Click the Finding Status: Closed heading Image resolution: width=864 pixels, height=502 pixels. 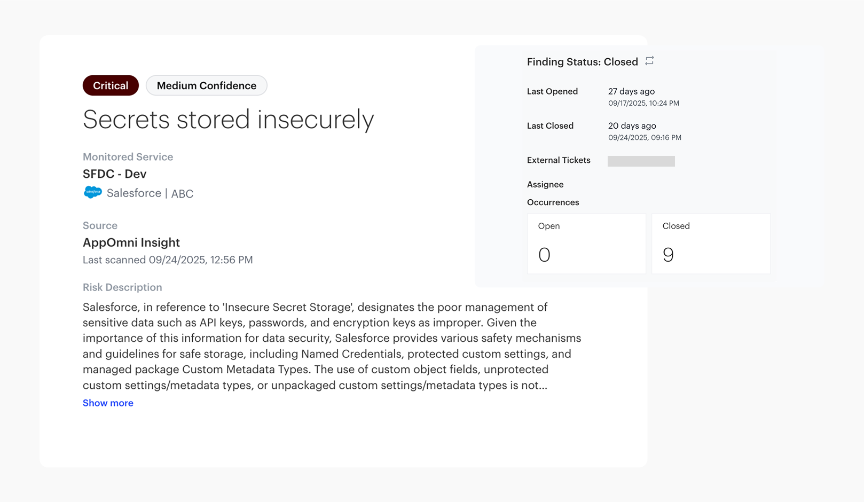click(582, 62)
